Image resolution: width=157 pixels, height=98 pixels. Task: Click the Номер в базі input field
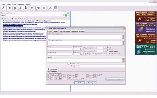point(102,66)
